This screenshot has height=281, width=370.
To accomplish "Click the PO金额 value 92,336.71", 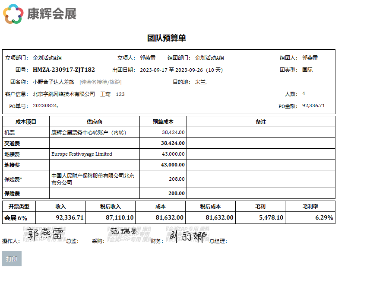I will (313, 105).
